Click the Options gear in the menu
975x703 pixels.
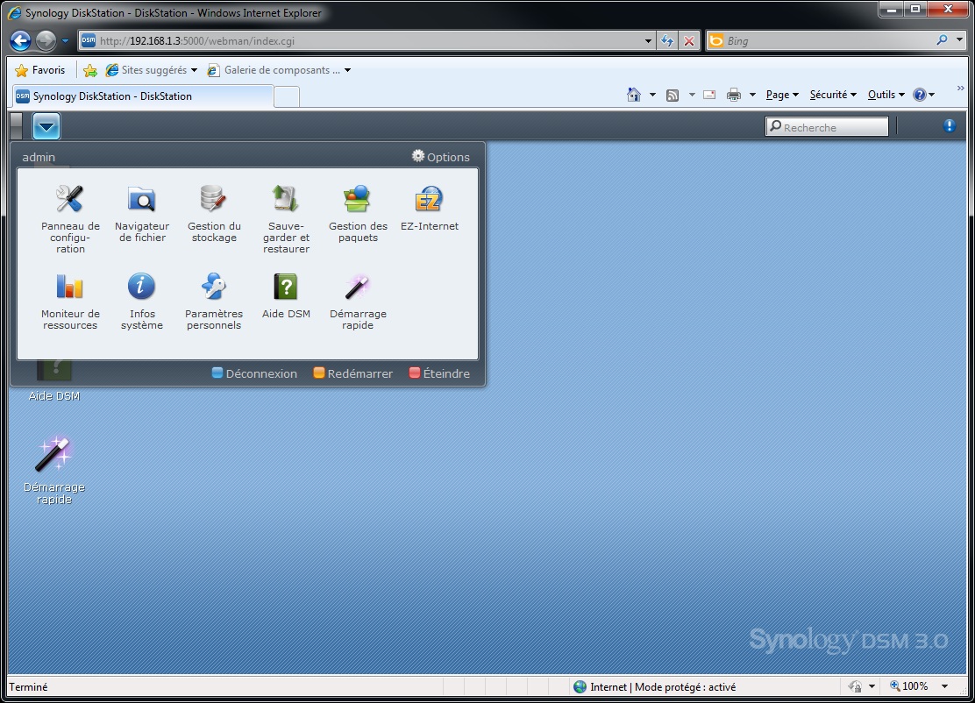(x=440, y=157)
